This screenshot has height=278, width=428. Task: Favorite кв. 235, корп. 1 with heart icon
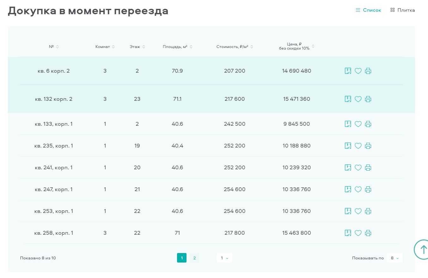[358, 146]
